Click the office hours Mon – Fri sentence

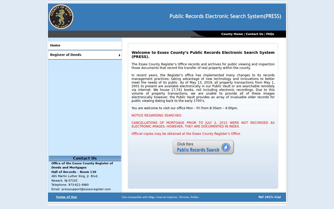coord(185,108)
